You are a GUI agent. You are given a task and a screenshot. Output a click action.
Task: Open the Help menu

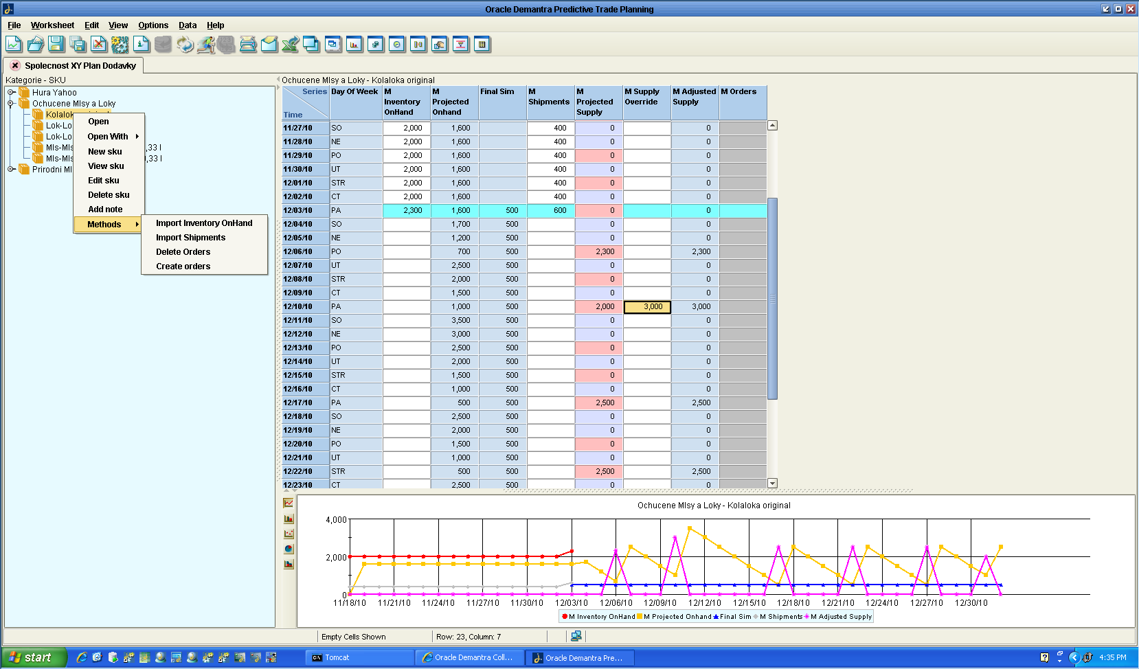tap(216, 25)
